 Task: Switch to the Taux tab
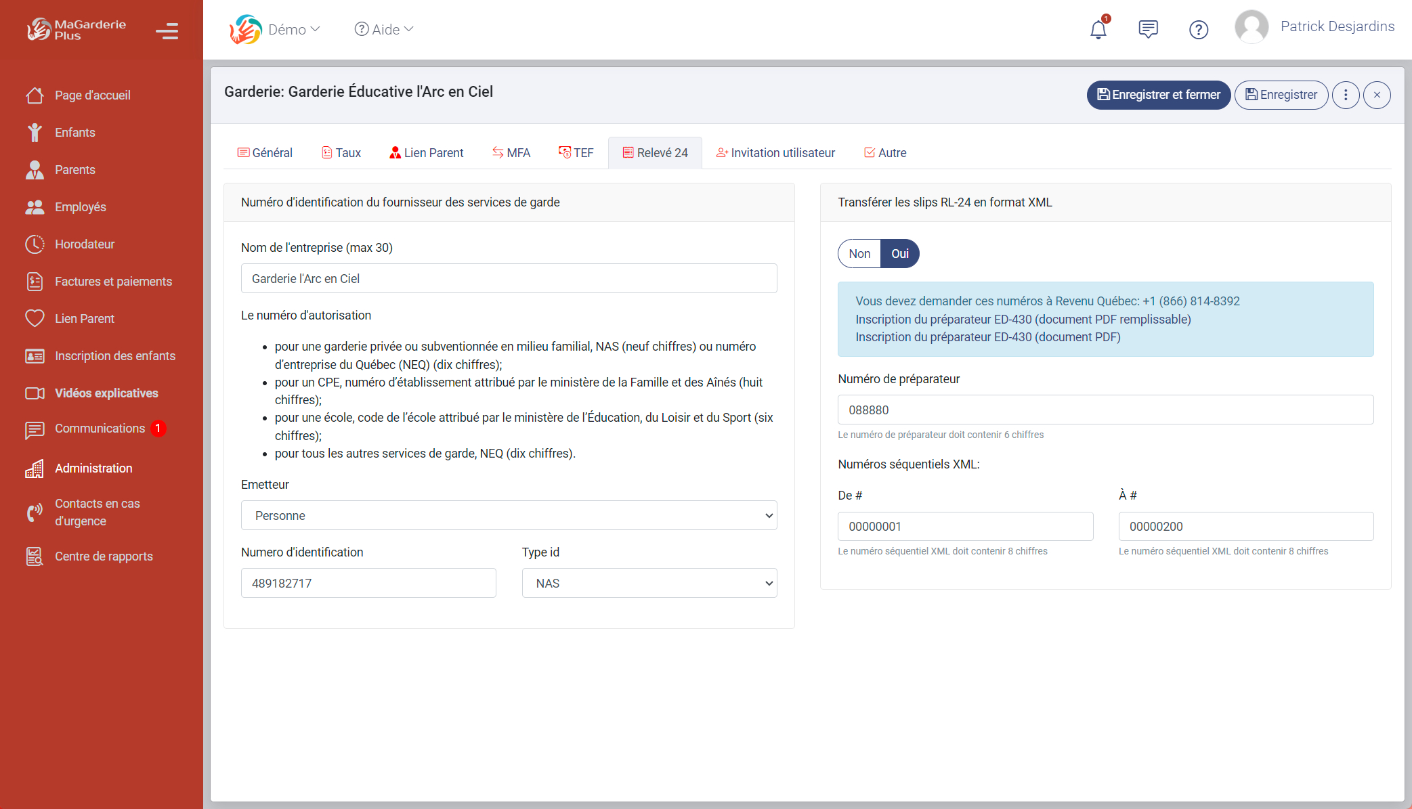[341, 152]
